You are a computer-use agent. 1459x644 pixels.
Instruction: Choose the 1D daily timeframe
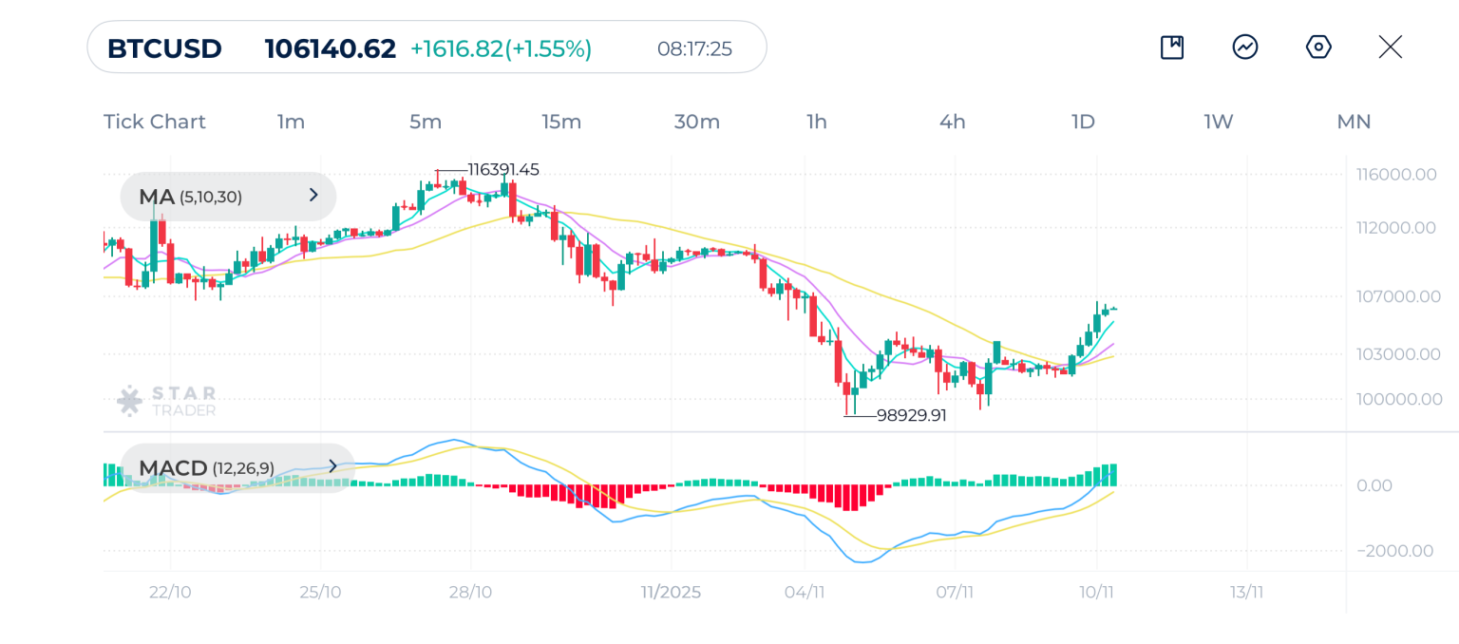point(1083,122)
